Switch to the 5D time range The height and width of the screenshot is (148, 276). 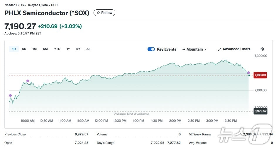(x=24, y=49)
